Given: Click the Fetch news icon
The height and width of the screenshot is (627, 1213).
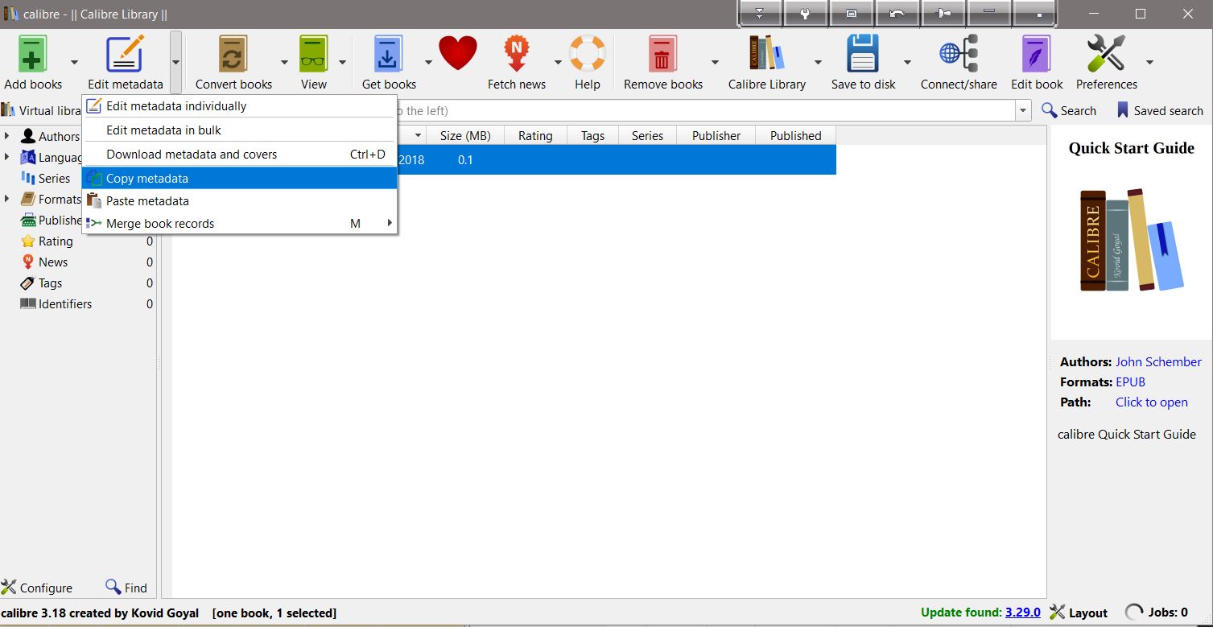Looking at the screenshot, I should (x=516, y=54).
